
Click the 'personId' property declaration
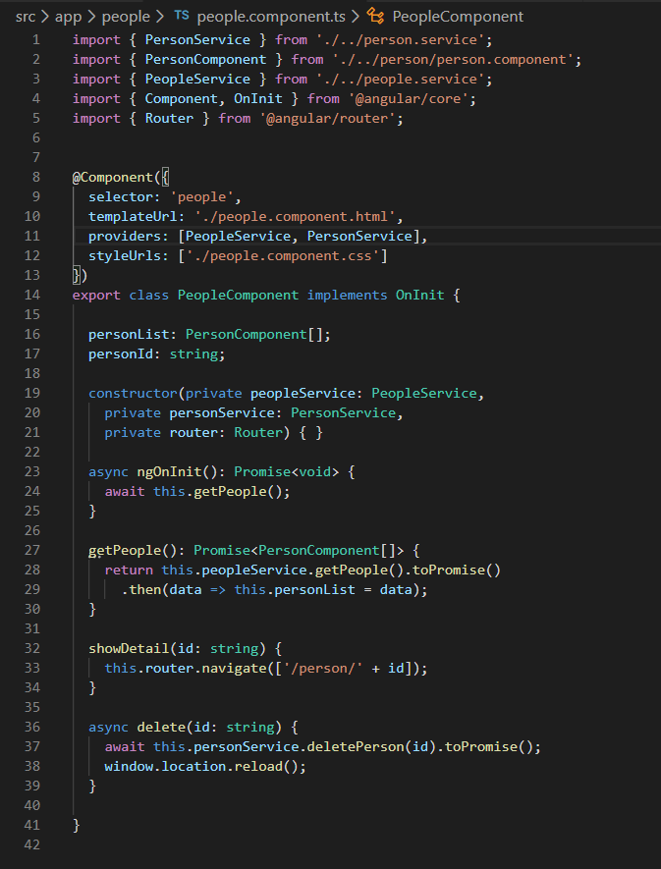[x=121, y=354]
